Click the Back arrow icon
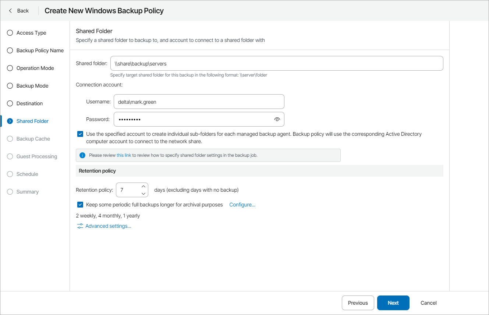Viewport: 489px width, 315px height. 10,11
